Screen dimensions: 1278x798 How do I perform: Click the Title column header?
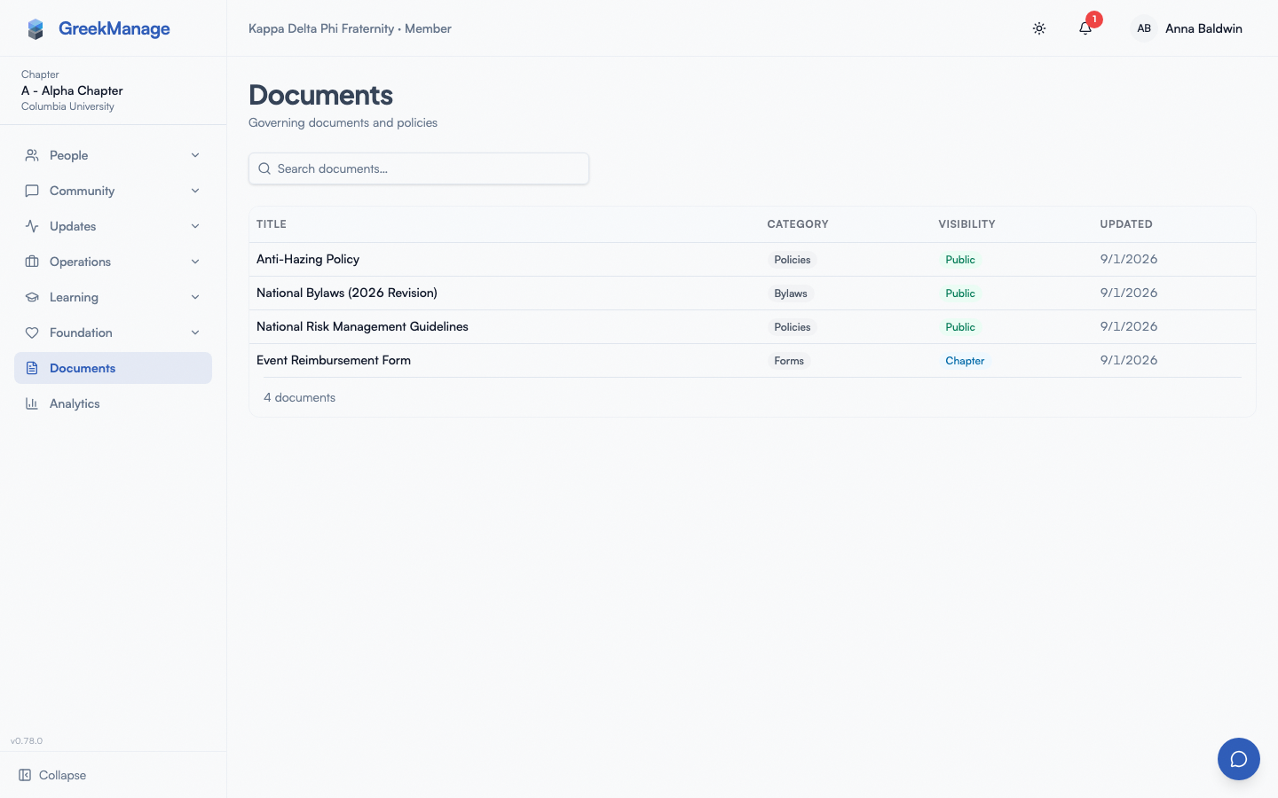[x=272, y=224]
